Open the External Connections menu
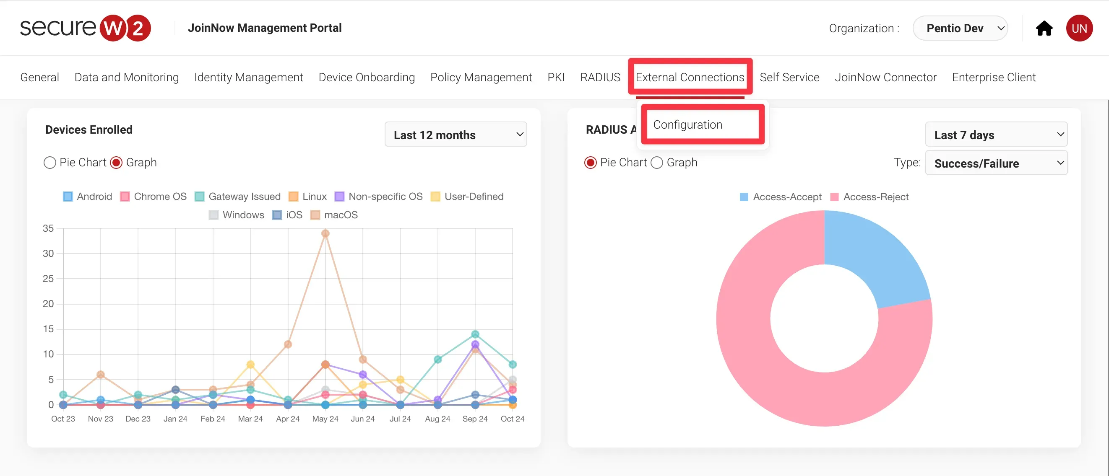The image size is (1109, 476). coord(690,78)
